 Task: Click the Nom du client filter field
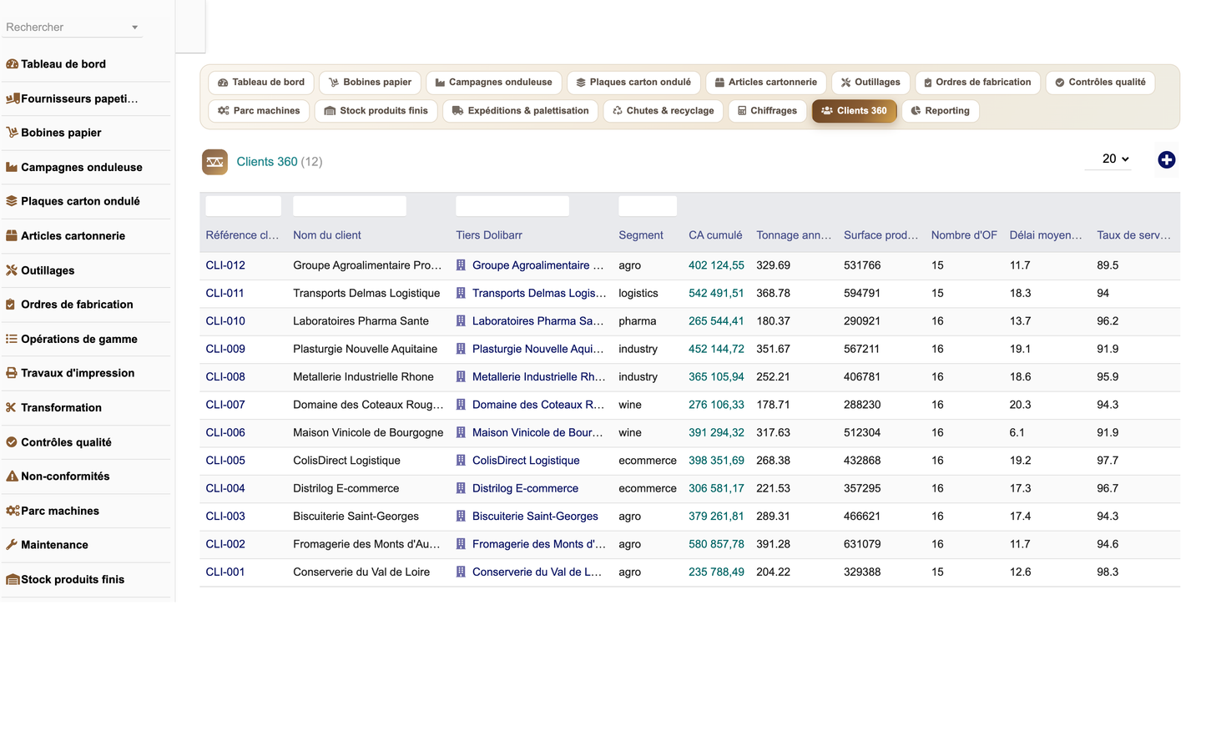coord(350,206)
